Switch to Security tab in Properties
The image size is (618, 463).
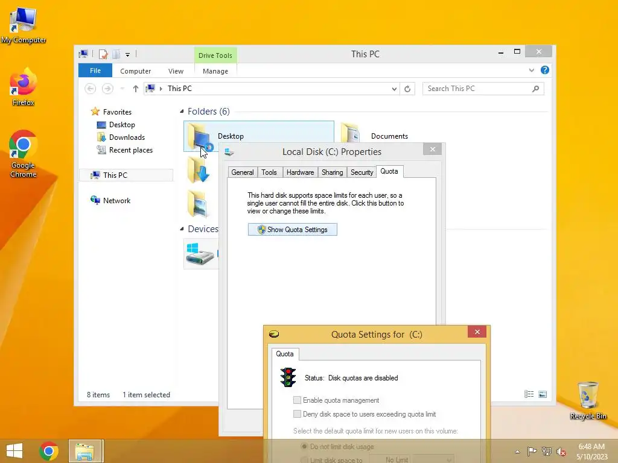[x=362, y=172]
